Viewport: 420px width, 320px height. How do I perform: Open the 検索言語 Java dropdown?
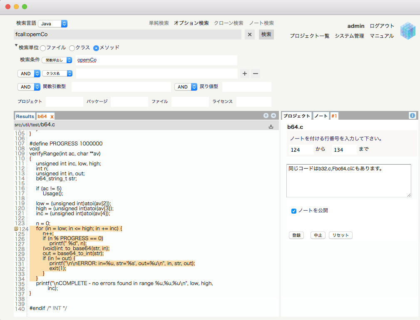(x=52, y=24)
